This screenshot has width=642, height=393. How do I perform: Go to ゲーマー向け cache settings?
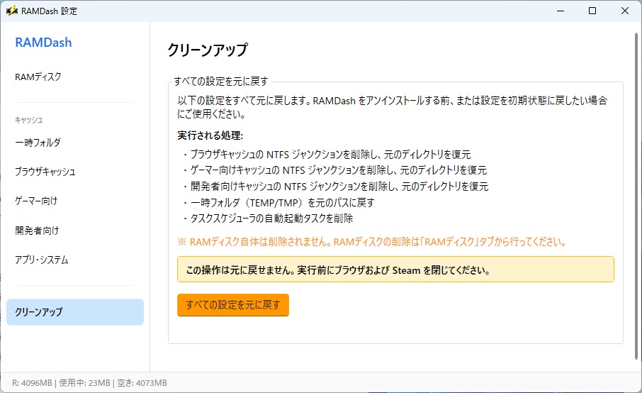36,201
